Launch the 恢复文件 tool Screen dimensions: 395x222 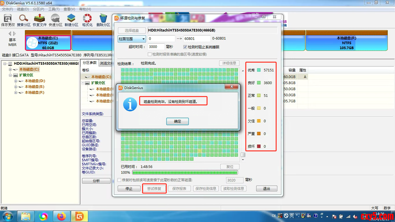coord(40,20)
